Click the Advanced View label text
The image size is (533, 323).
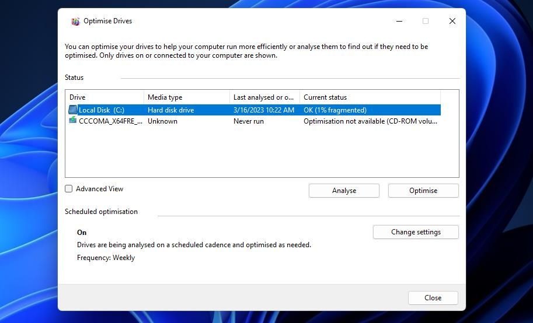click(x=100, y=189)
